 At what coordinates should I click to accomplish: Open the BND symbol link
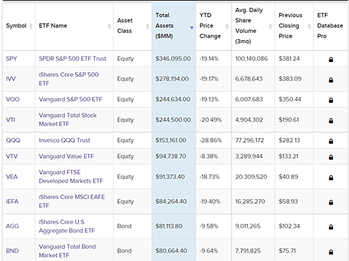click(x=13, y=251)
